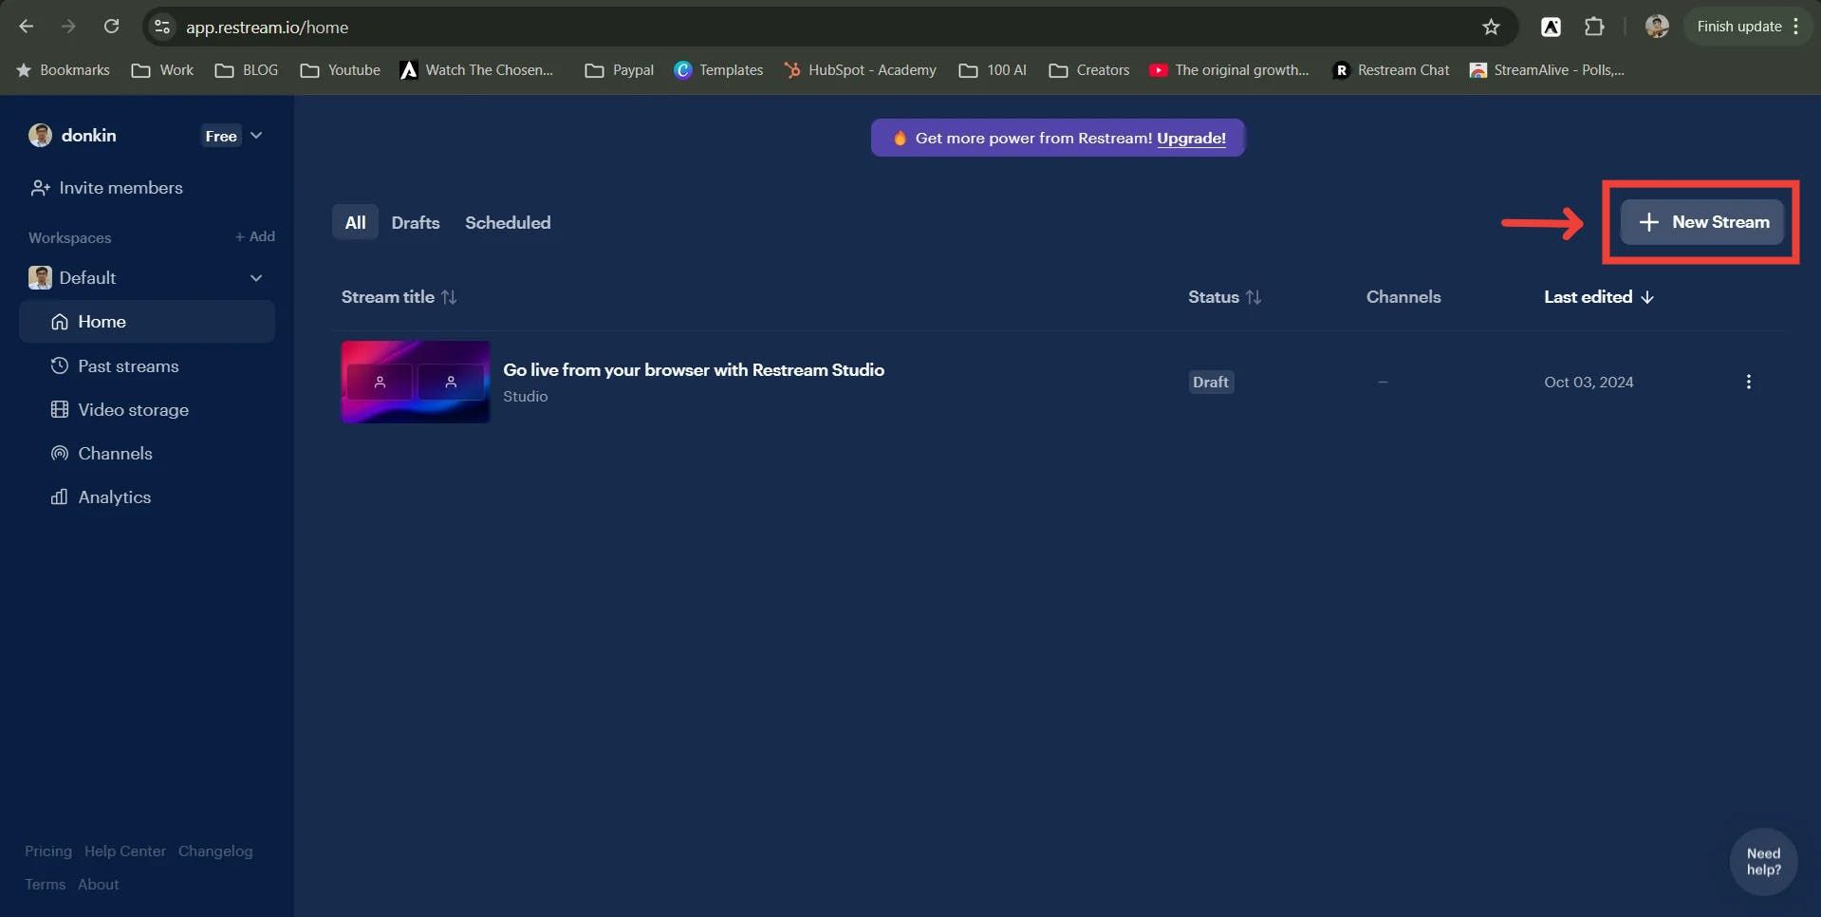Open the Work bookmarks folder
1821x917 pixels.
coord(163,70)
